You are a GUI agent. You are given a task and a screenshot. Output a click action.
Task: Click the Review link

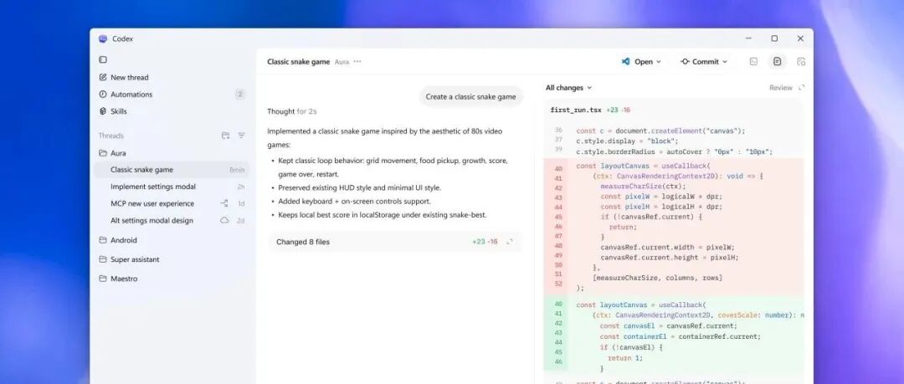pos(781,88)
